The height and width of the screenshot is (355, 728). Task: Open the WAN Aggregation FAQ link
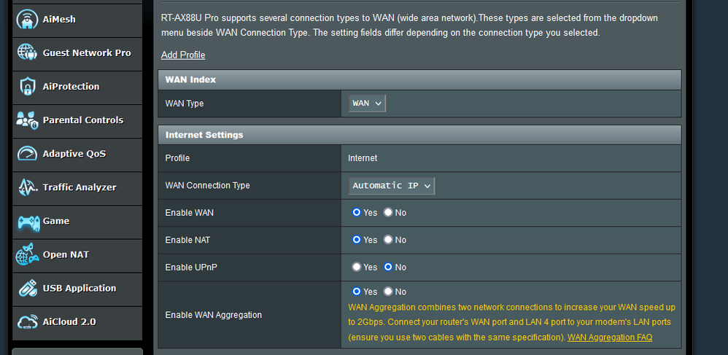(609, 338)
